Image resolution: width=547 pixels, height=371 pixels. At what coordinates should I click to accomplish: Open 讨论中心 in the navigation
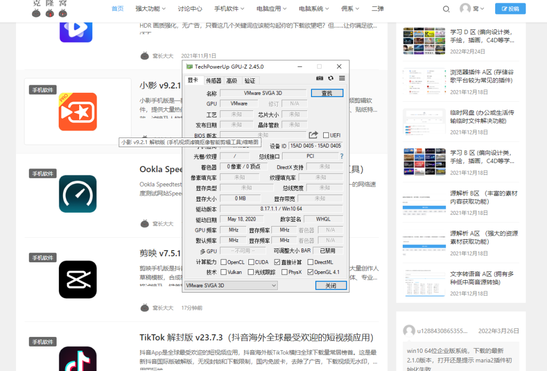[190, 9]
